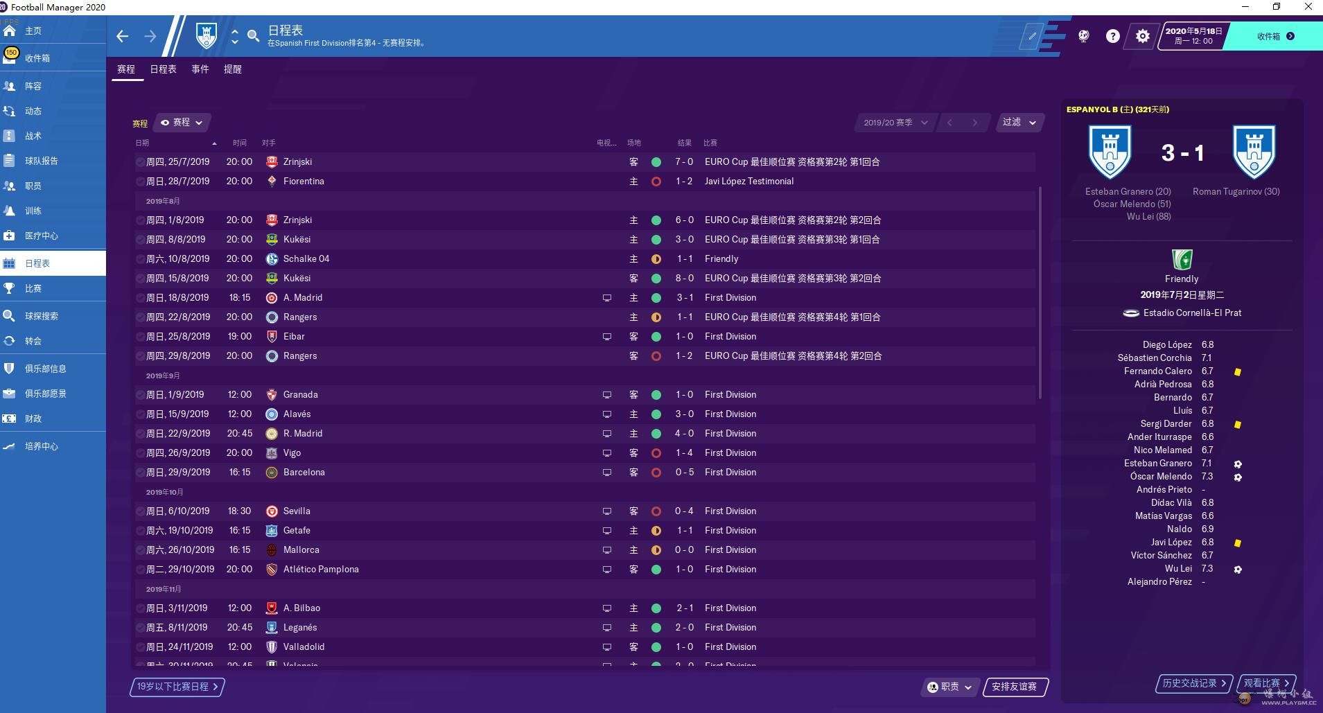Select checkbox for R. Madrid match row
Screen dimensions: 1323x713
point(140,434)
